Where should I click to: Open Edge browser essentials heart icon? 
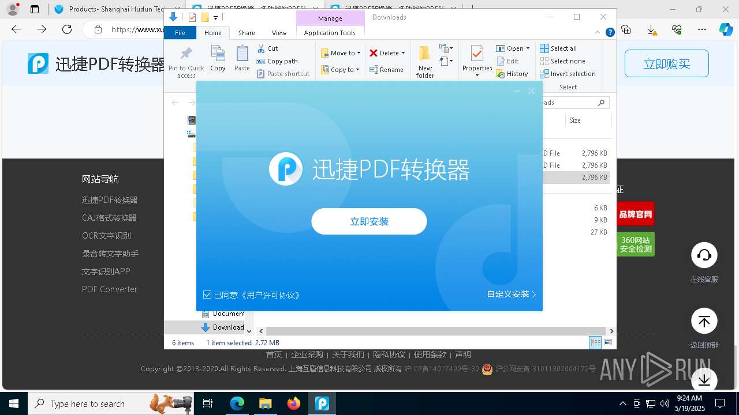[x=677, y=29]
